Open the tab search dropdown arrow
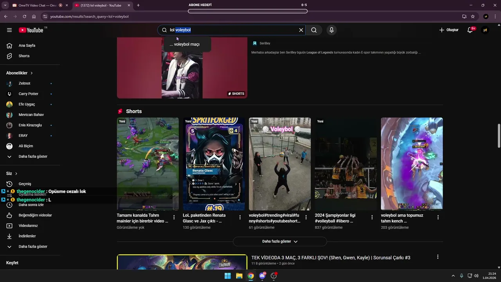 point(5,5)
